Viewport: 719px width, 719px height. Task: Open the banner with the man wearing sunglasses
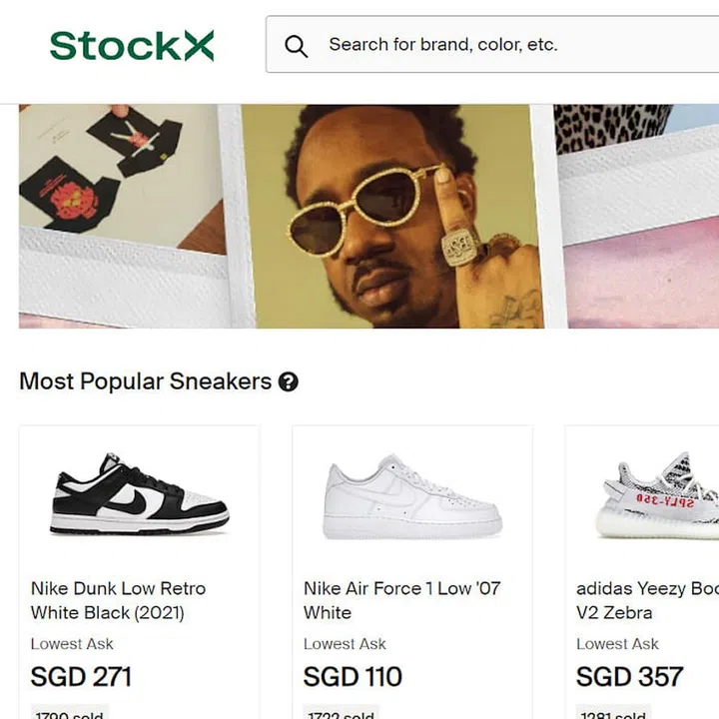tap(389, 215)
